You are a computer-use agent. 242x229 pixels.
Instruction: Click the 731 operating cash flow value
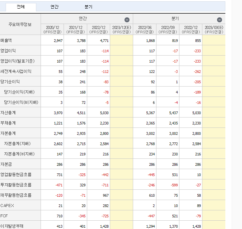click(60, 175)
